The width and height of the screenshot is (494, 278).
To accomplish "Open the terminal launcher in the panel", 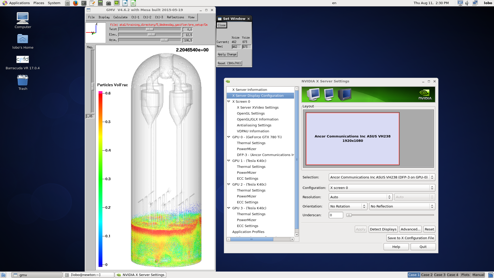I will point(84,3).
